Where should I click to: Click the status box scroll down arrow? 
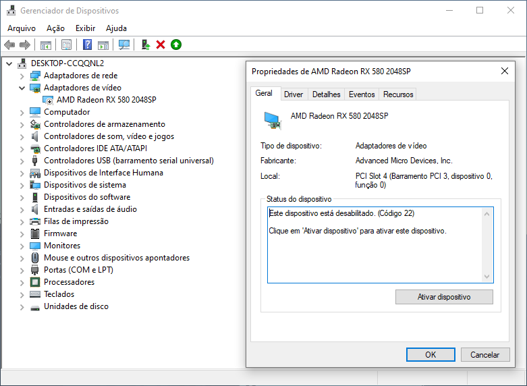487,277
